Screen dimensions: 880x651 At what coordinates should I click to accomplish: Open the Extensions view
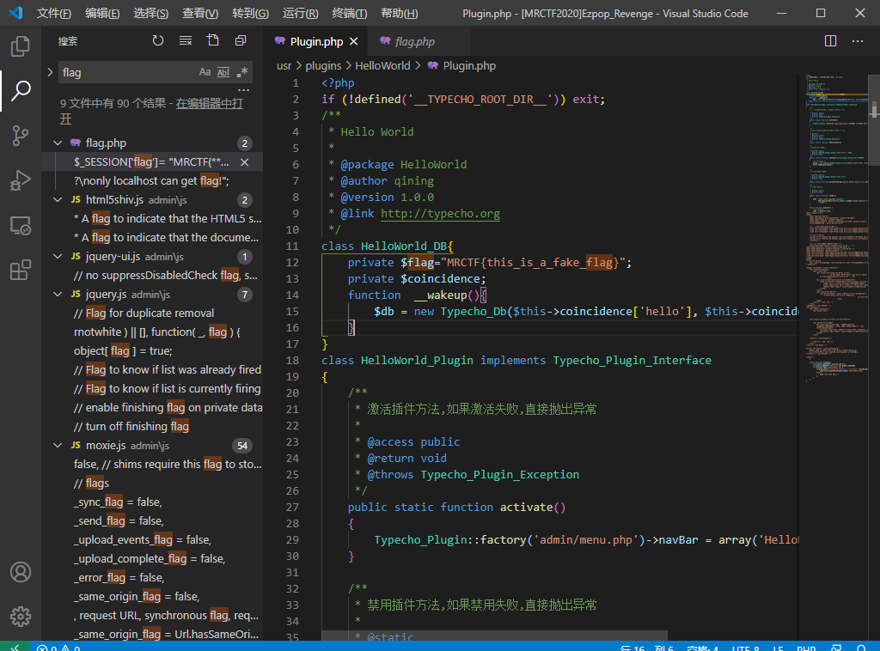point(21,270)
